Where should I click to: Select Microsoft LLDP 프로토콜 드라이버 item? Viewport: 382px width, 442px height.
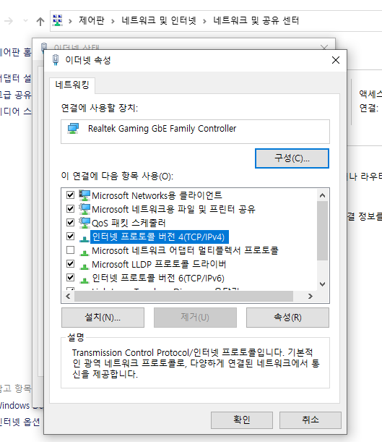159,264
